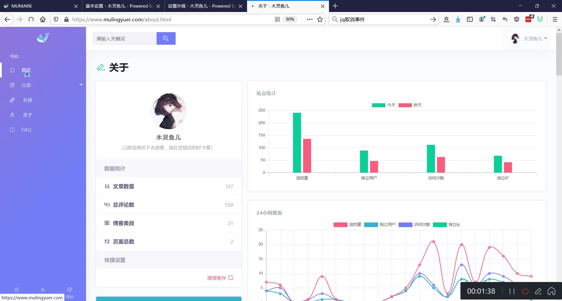
Task: Click the 90% zoom level indicator
Action: (290, 20)
